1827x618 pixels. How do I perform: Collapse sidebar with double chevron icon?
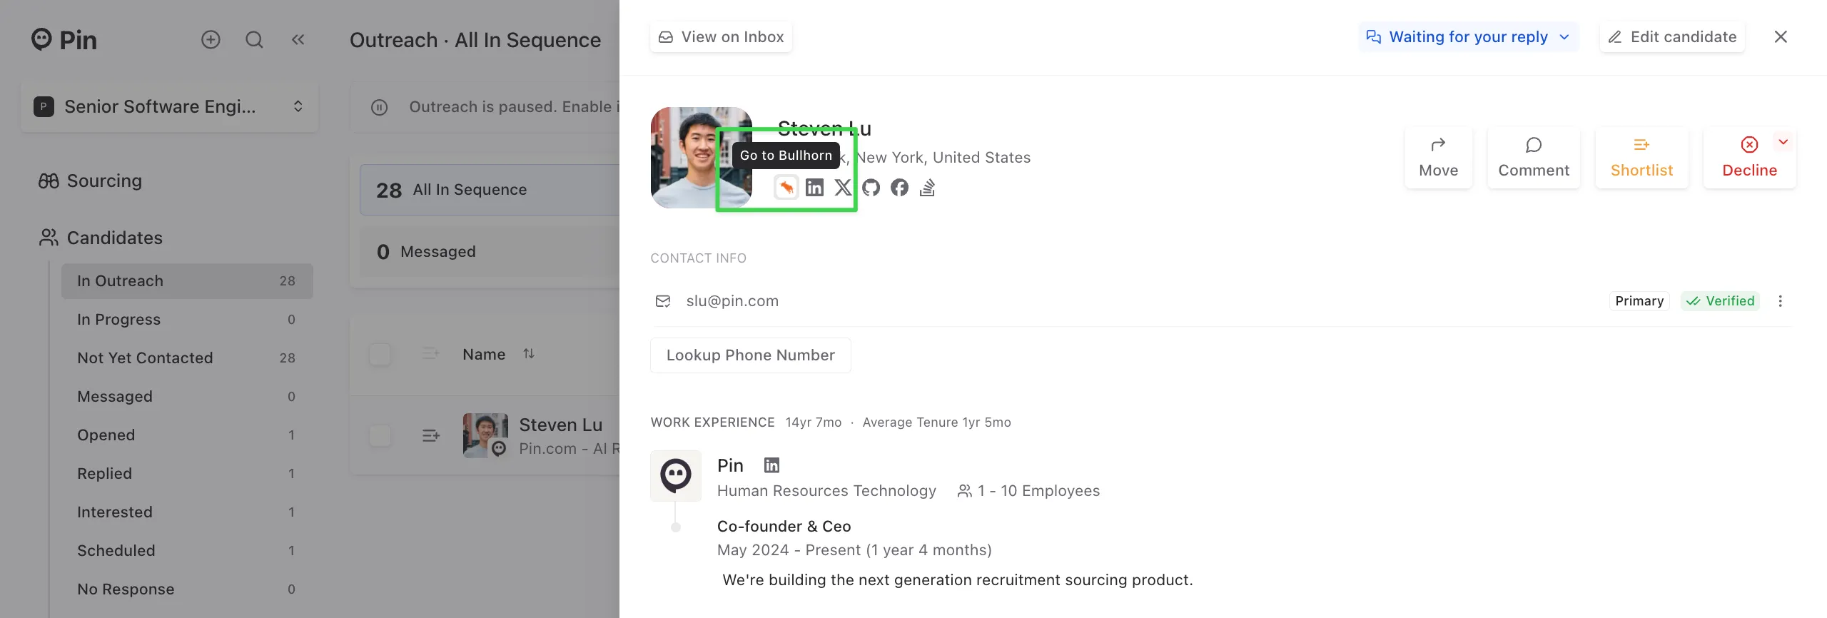(x=298, y=39)
